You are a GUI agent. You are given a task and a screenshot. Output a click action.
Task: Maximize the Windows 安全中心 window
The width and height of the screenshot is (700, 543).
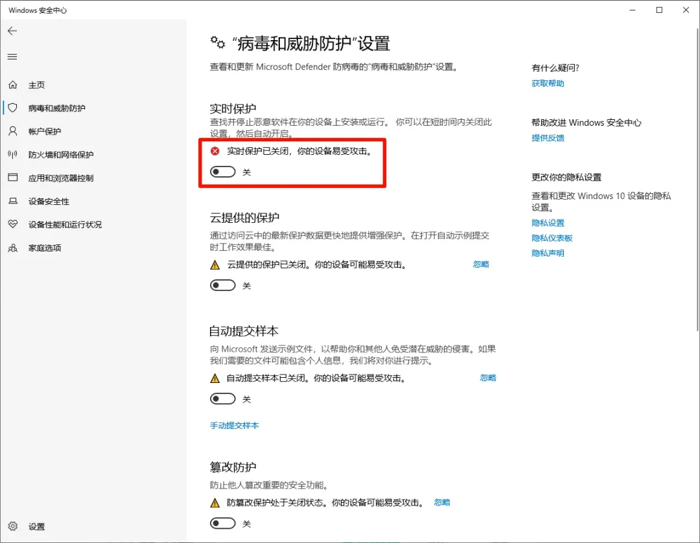[659, 10]
